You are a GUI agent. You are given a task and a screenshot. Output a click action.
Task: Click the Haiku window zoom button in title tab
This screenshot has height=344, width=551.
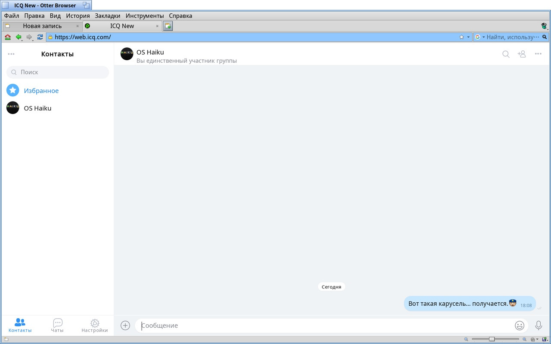(x=86, y=5)
